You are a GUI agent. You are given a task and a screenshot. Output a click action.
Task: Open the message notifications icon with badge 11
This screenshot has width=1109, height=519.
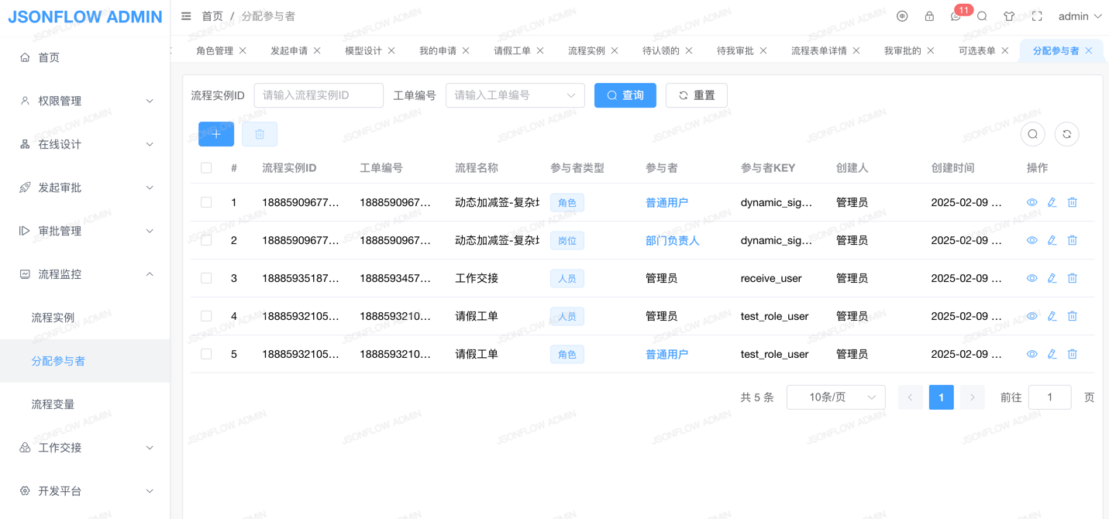tap(956, 16)
